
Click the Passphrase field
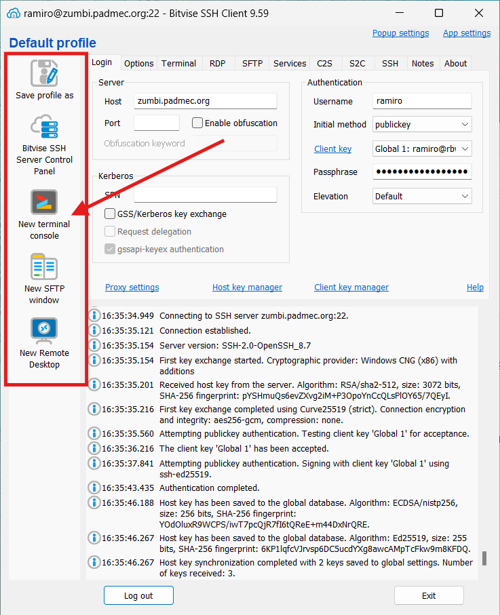click(422, 172)
